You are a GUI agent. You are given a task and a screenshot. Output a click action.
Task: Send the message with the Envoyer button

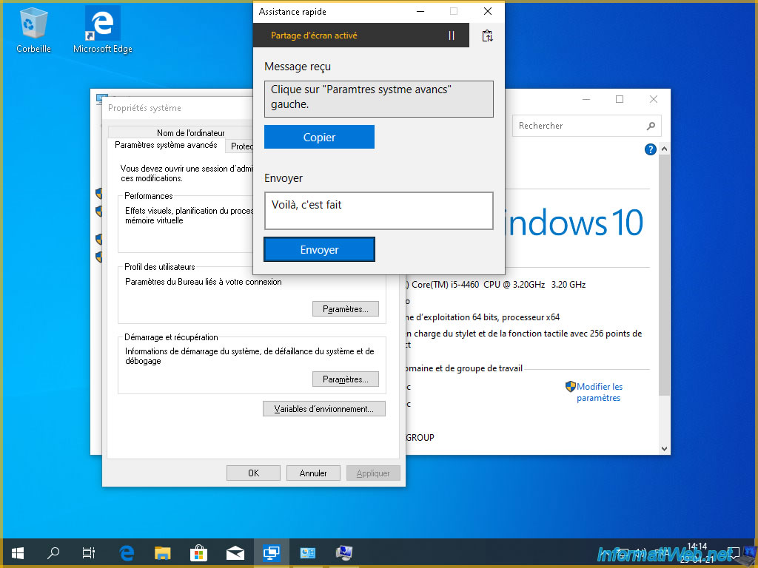[319, 250]
